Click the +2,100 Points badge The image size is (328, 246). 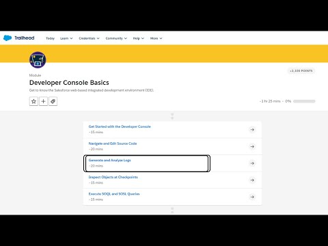[x=301, y=71]
